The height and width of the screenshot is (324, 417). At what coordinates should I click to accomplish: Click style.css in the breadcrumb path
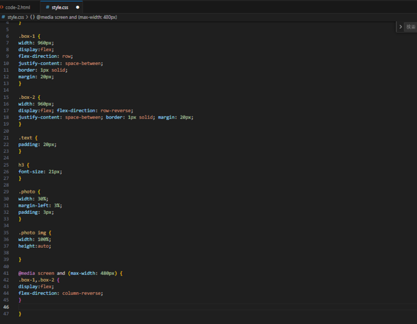(x=16, y=18)
